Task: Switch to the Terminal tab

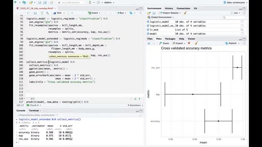Action: [34, 111]
